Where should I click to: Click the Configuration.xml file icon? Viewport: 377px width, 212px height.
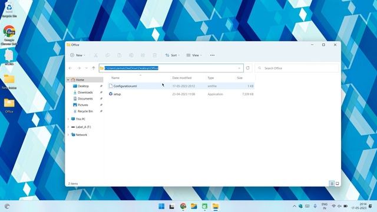111,86
